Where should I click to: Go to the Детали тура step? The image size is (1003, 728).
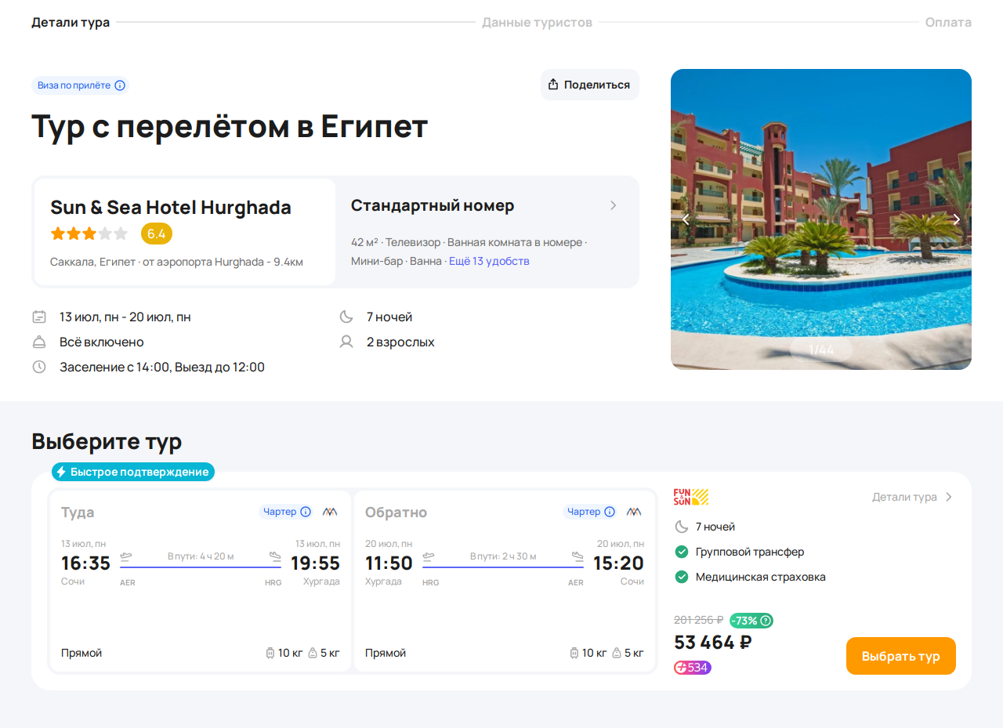pos(71,22)
